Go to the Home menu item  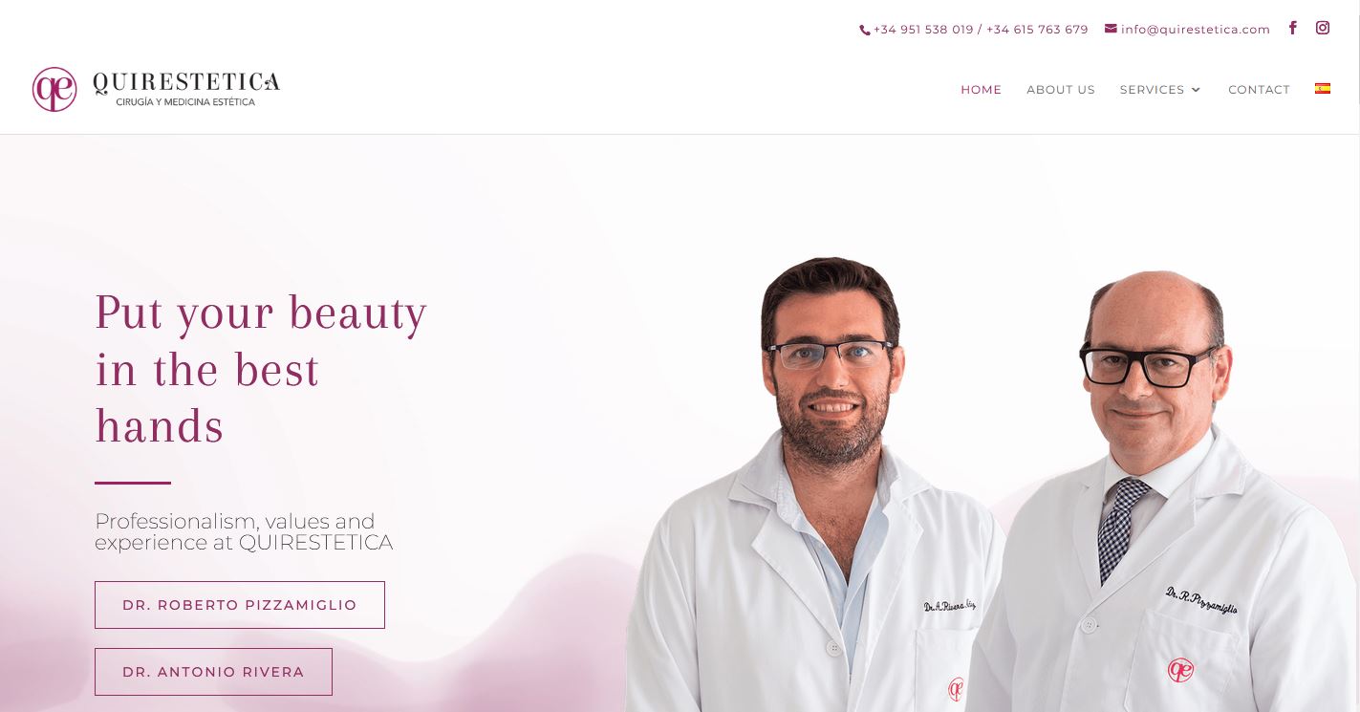981,90
